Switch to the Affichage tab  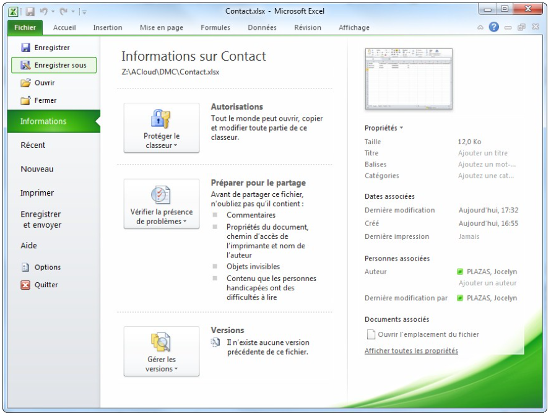point(354,27)
